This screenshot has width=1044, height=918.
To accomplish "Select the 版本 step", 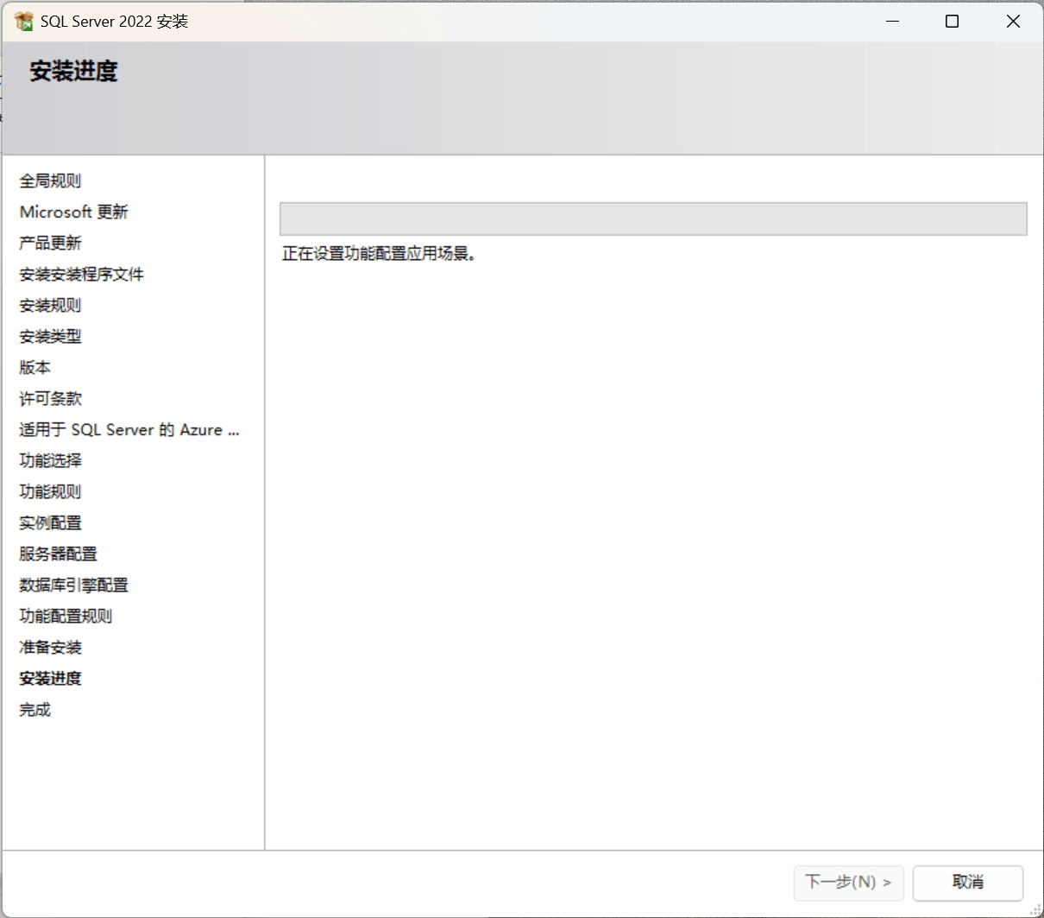I will point(35,367).
